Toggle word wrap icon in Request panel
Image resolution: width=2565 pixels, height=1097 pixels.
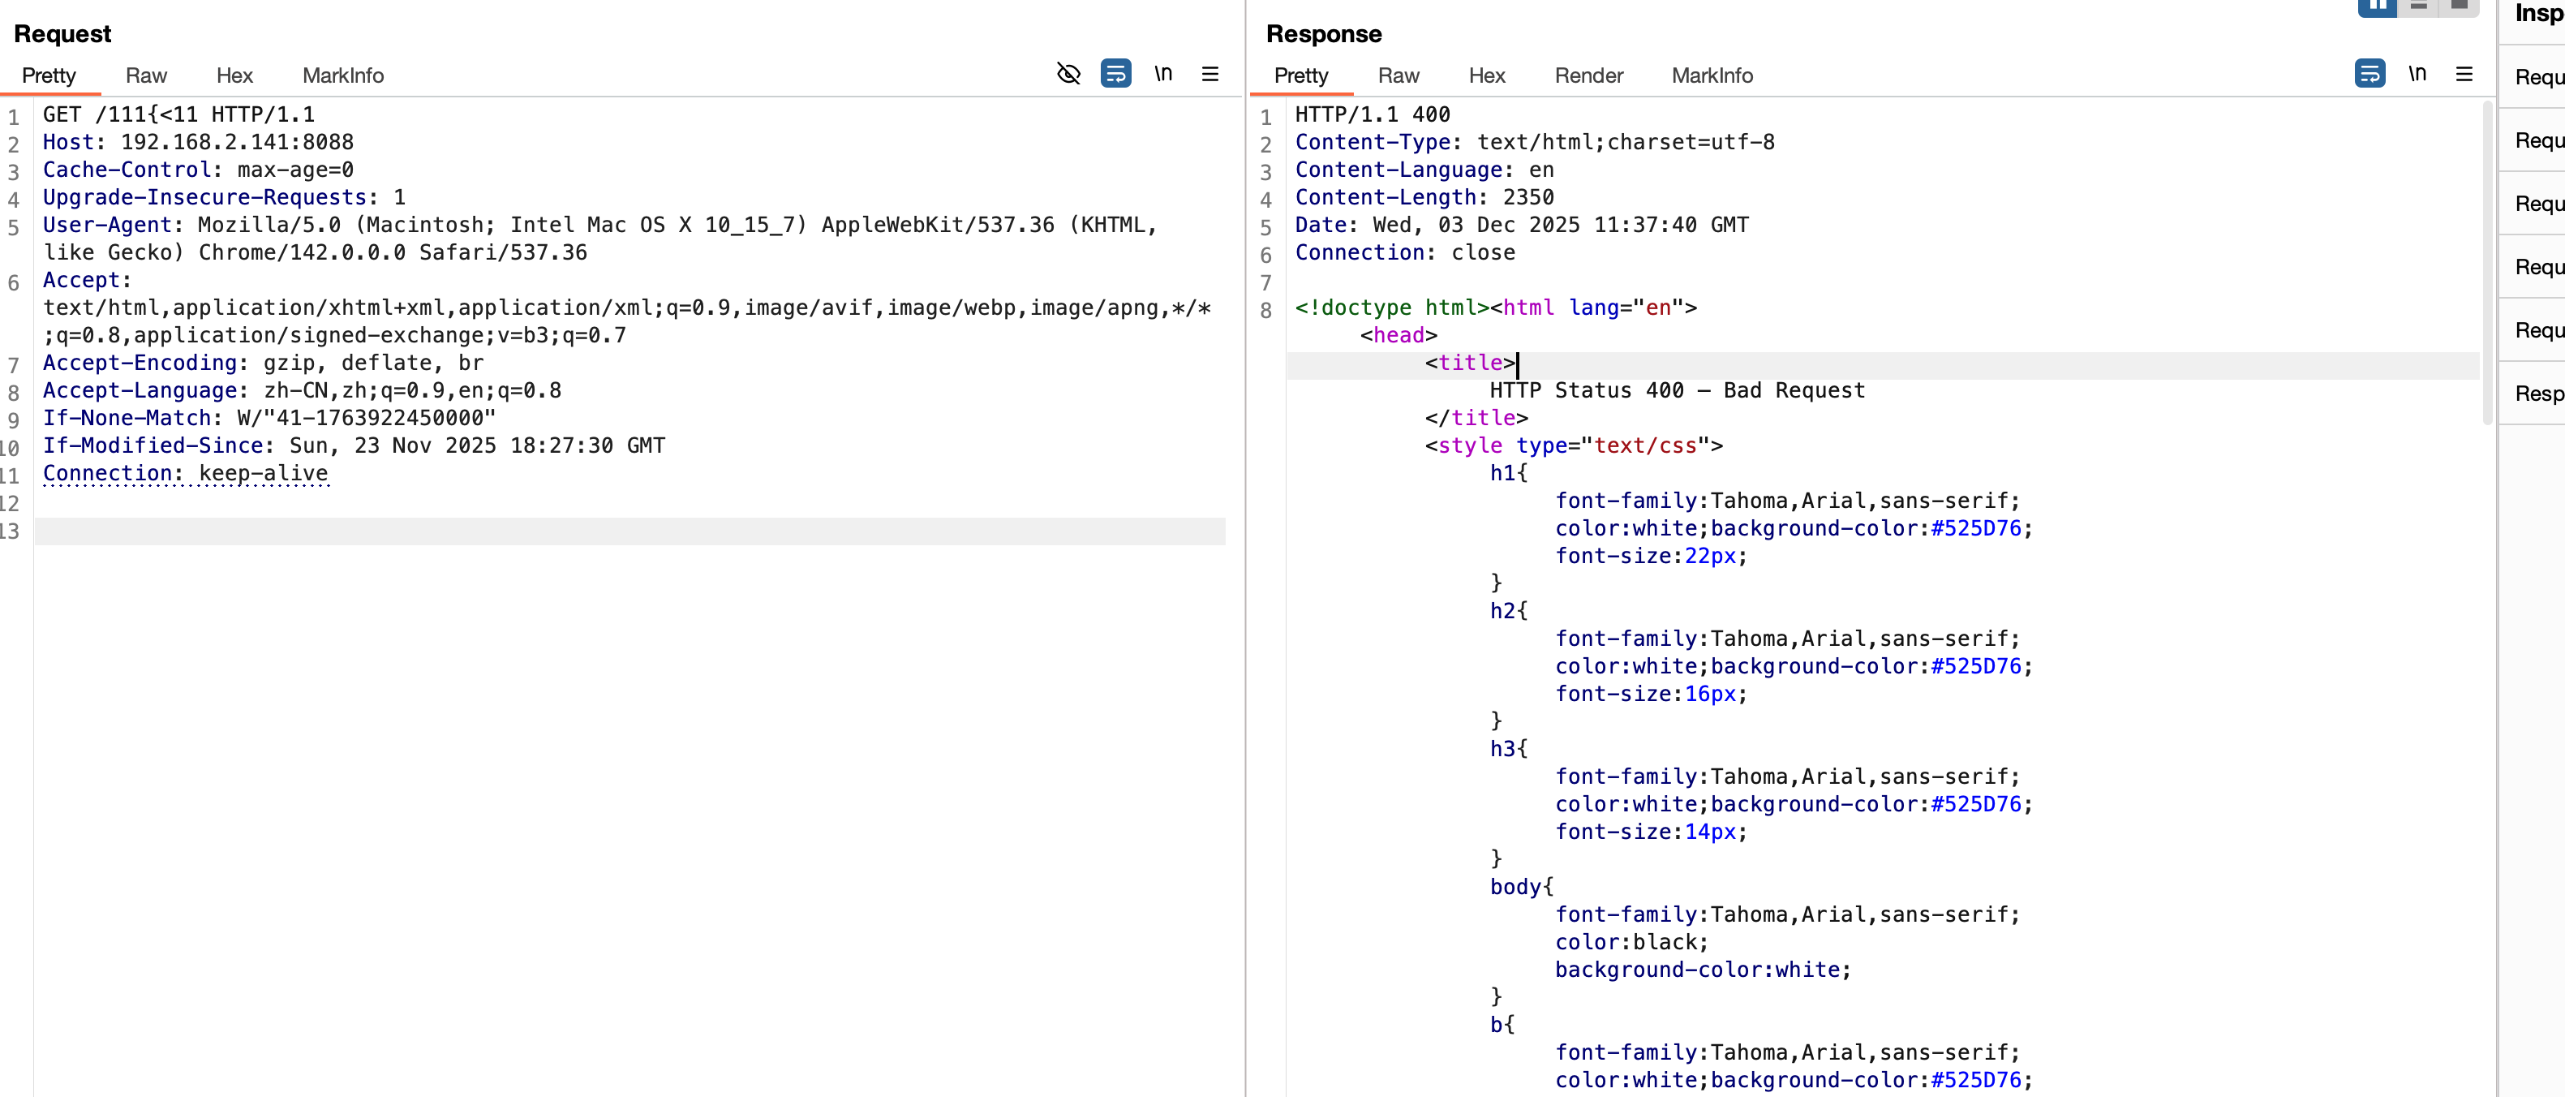[x=1115, y=74]
